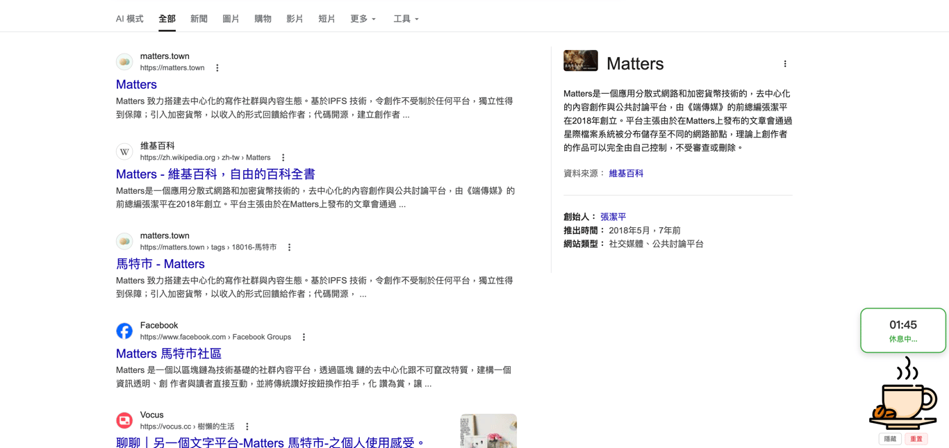Click the Matters knowledge panel title
Viewport: 949px width, 448px height.
tap(635, 64)
